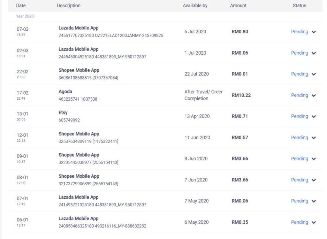Select the Etsy transaction title

(x=63, y=113)
